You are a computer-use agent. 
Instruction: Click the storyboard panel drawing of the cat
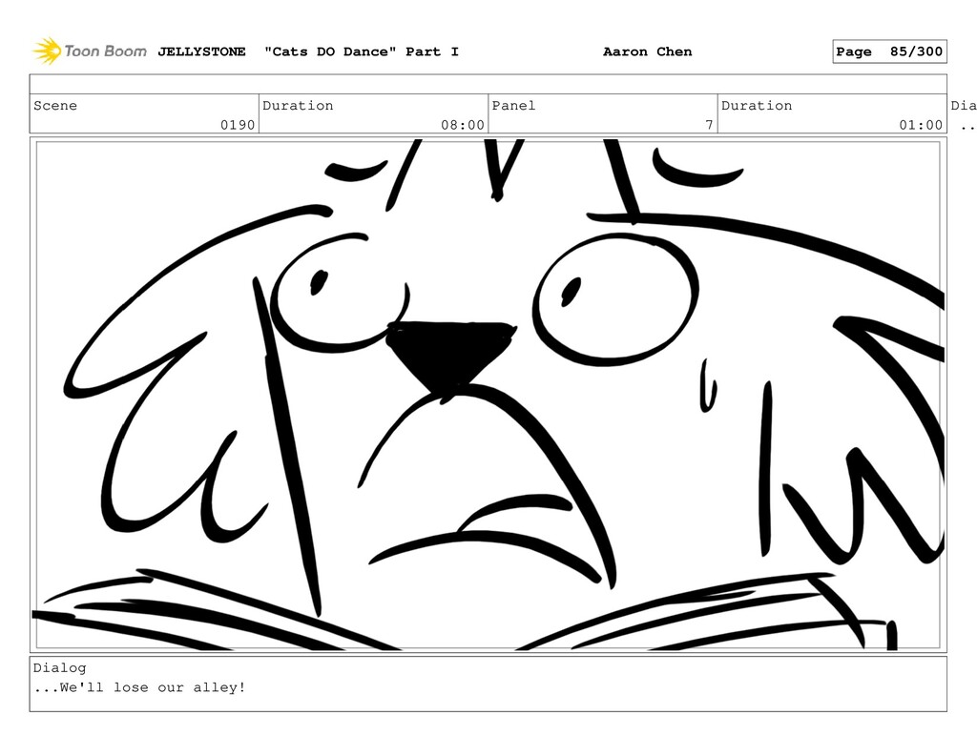(488, 395)
